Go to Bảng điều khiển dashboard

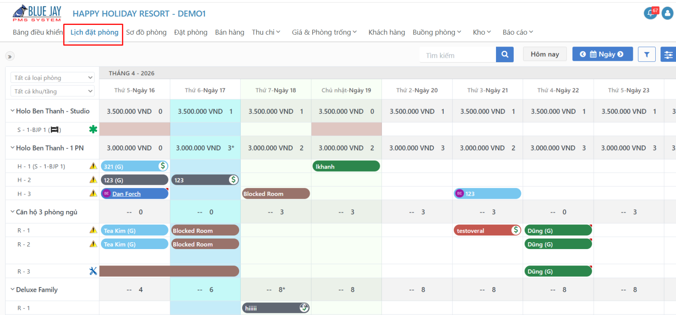point(38,32)
